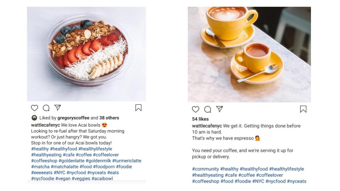Bookmark the Acai bowl post

pyautogui.click(x=138, y=108)
